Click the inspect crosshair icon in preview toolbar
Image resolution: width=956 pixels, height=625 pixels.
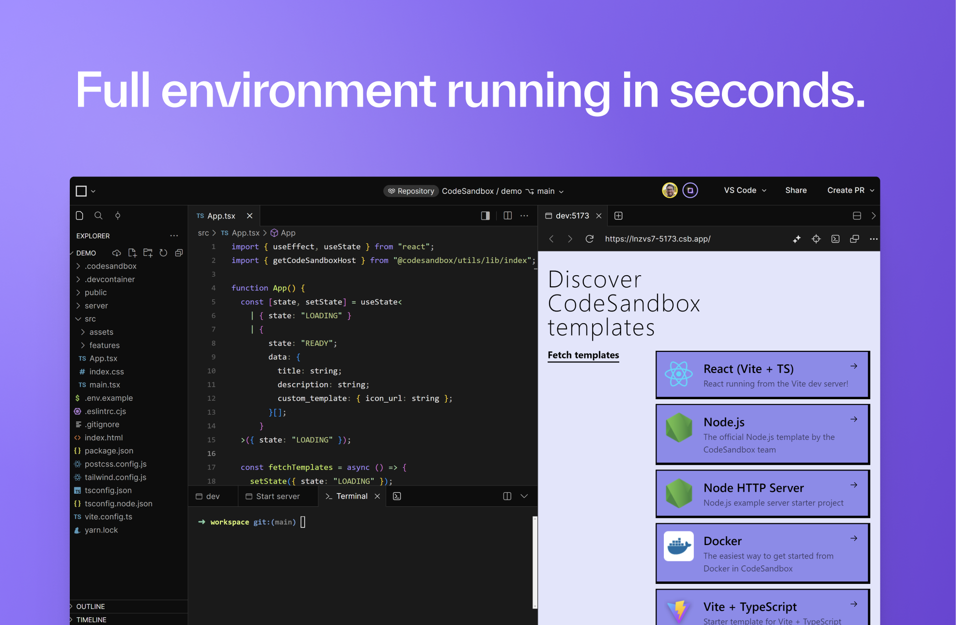816,239
